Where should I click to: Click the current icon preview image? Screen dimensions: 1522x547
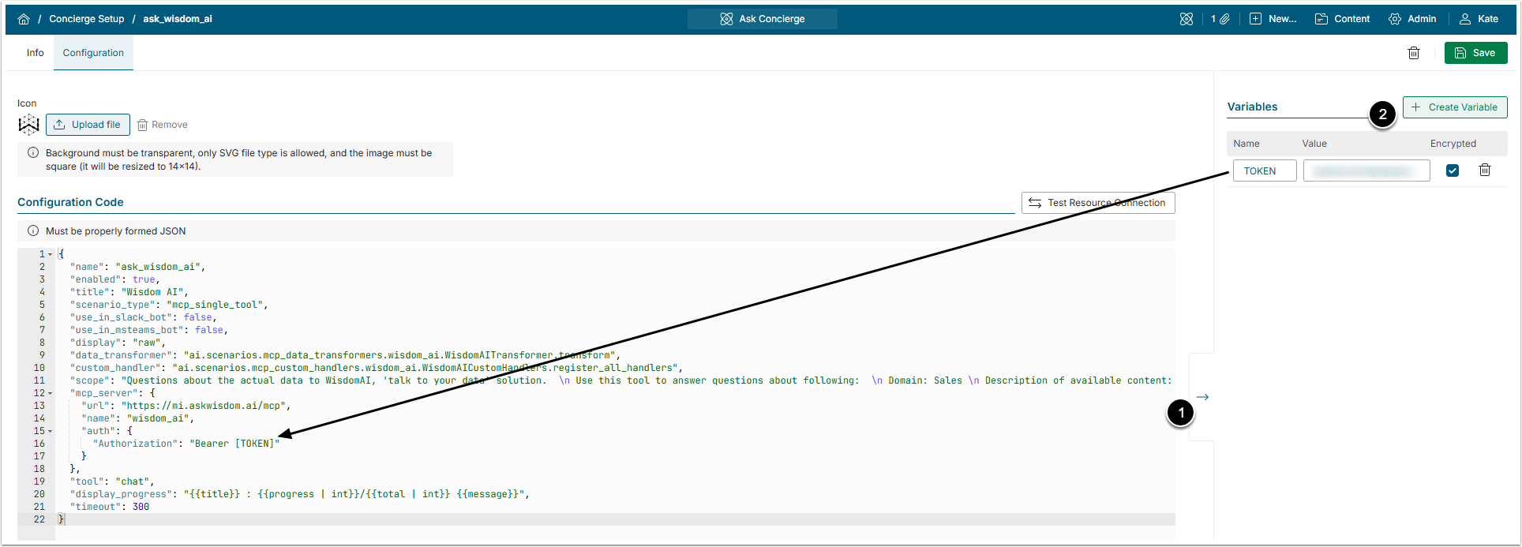pyautogui.click(x=28, y=125)
